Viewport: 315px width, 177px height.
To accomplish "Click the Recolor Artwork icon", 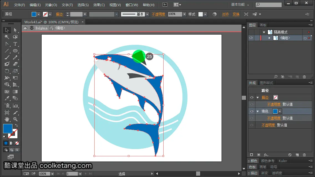I will 215,14.
